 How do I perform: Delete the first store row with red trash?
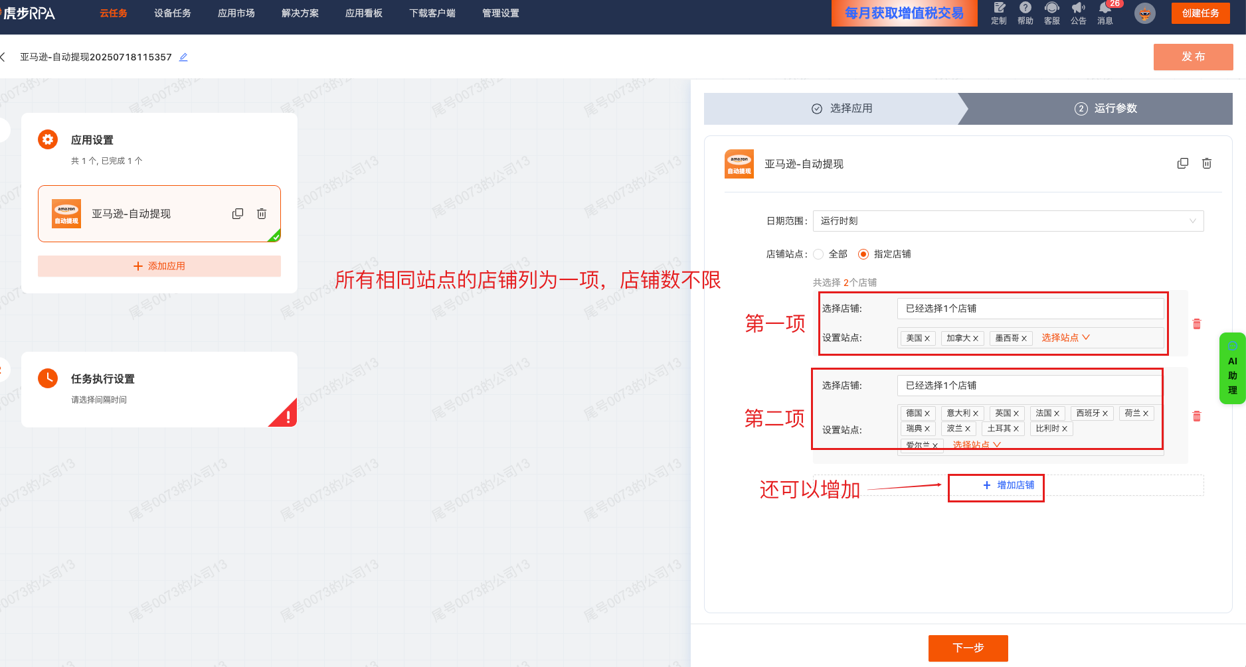pos(1197,324)
